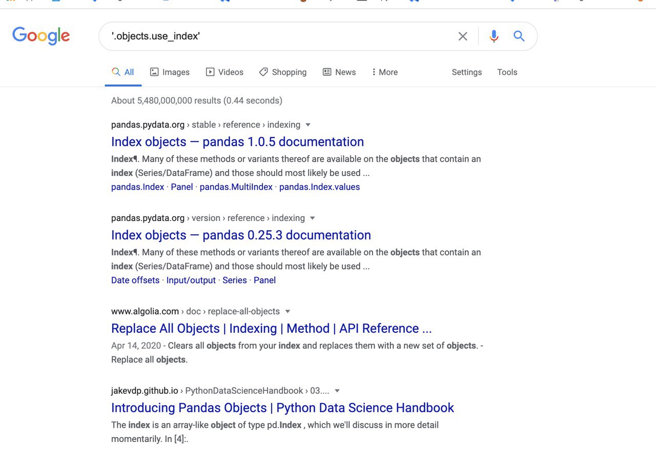Follow the Series sitelink

(235, 280)
